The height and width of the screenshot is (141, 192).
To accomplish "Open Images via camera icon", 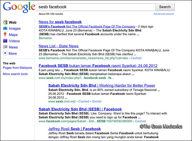I will (x=5, y=28).
